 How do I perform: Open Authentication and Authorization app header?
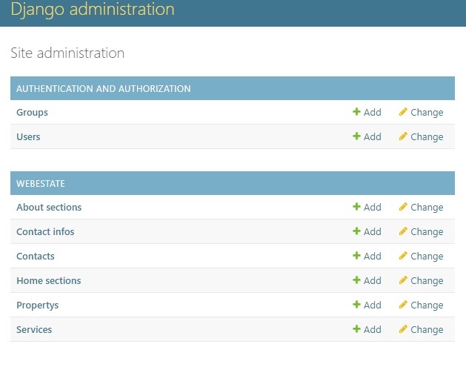104,88
